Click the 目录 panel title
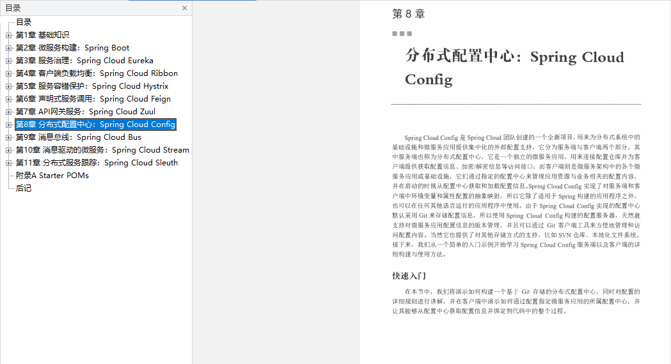Screen dimensions: 671x364 (13, 8)
